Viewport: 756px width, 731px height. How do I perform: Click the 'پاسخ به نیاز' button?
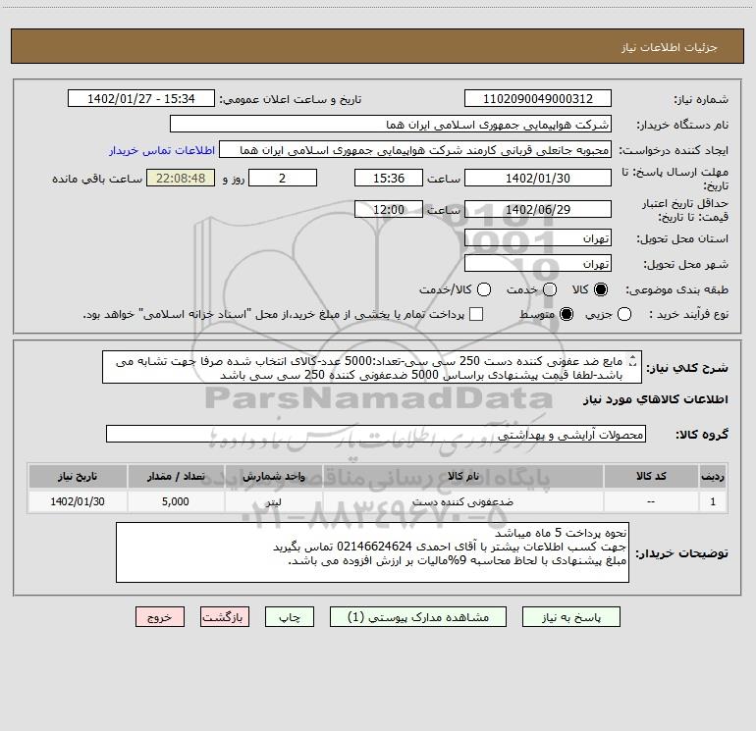point(570,617)
